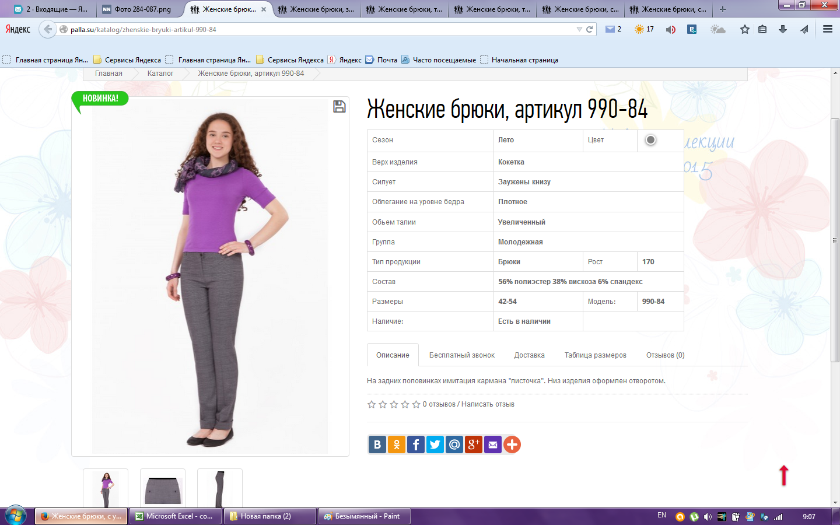The width and height of the screenshot is (840, 525).
Task: Click the paper plane toolbar icon
Action: click(804, 29)
